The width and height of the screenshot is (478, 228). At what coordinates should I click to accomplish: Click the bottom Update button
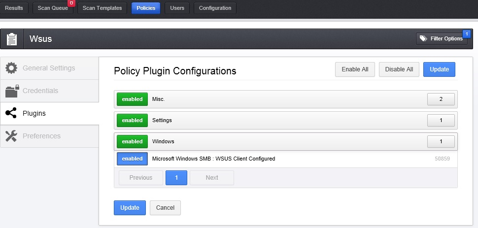click(130, 208)
